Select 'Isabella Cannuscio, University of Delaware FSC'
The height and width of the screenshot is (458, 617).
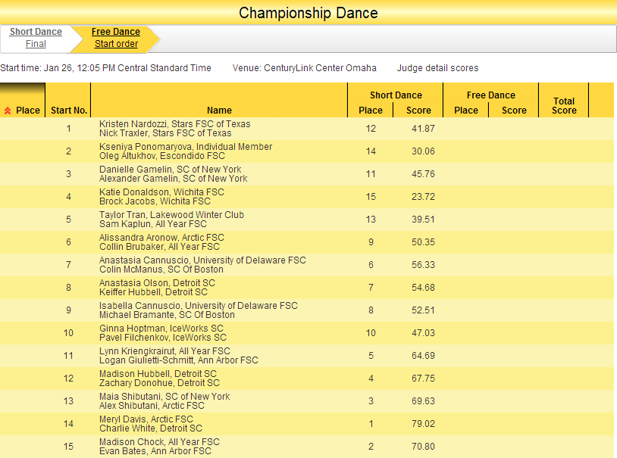[199, 306]
